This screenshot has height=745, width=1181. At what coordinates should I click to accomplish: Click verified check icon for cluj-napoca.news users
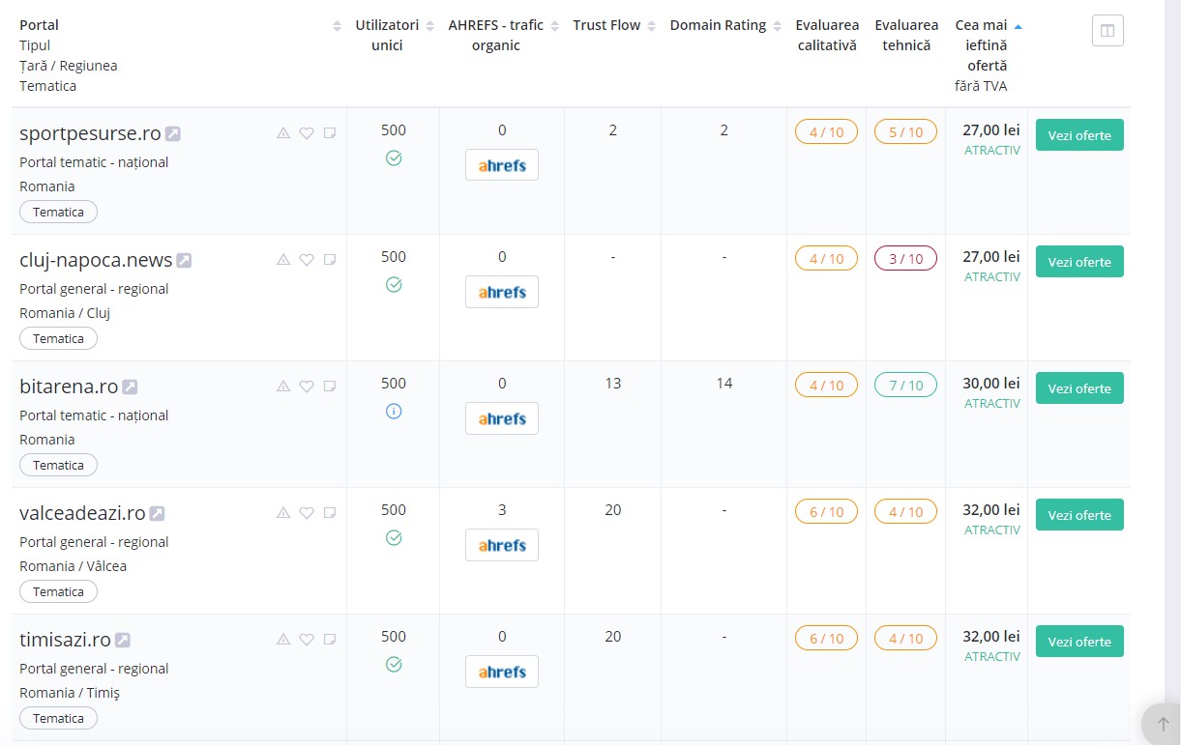[394, 285]
